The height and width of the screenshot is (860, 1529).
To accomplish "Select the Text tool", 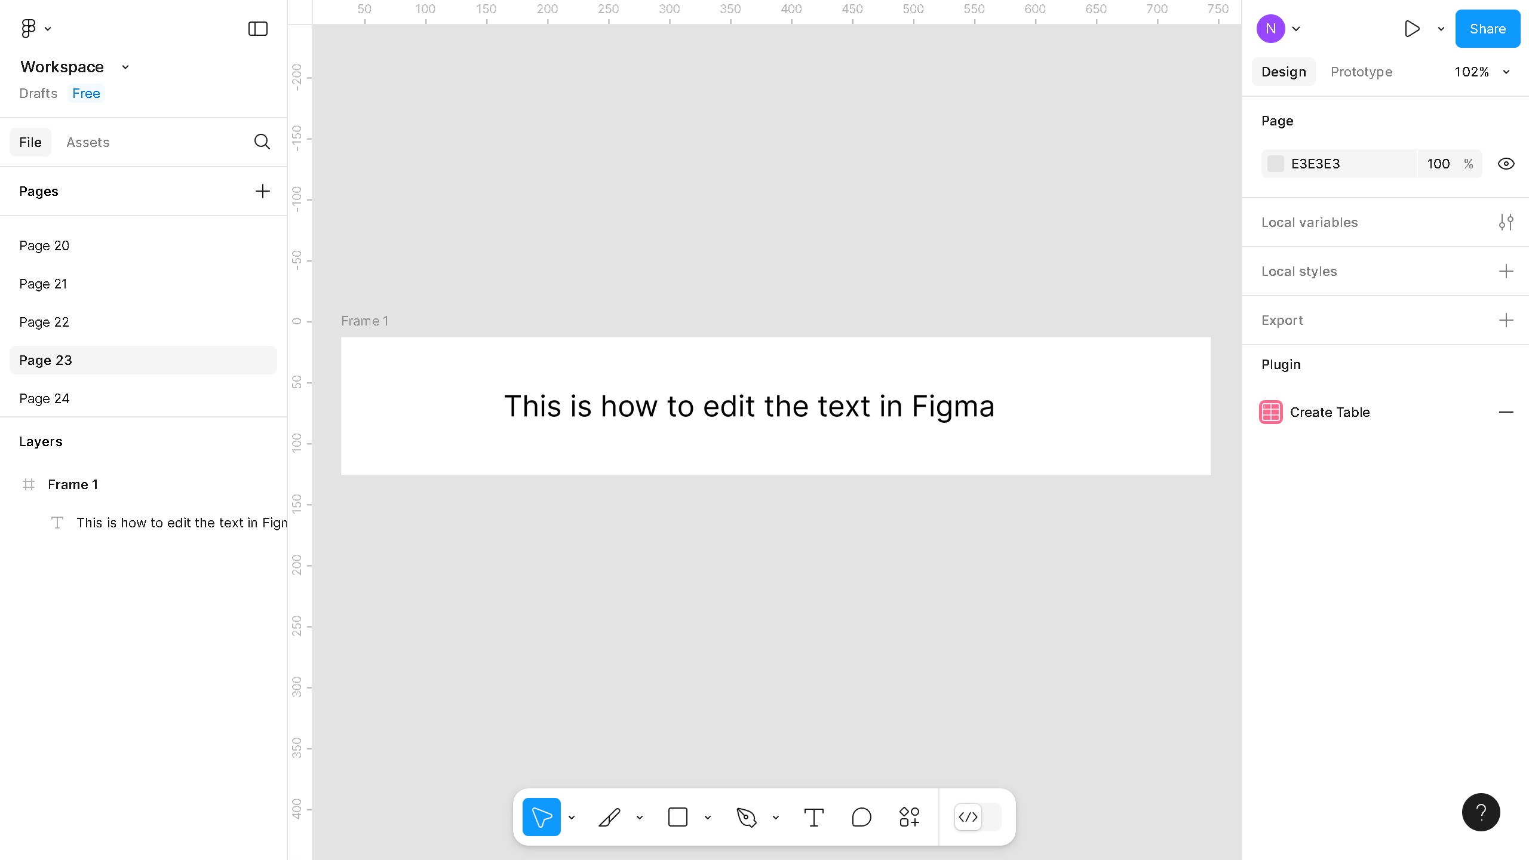I will tap(814, 817).
